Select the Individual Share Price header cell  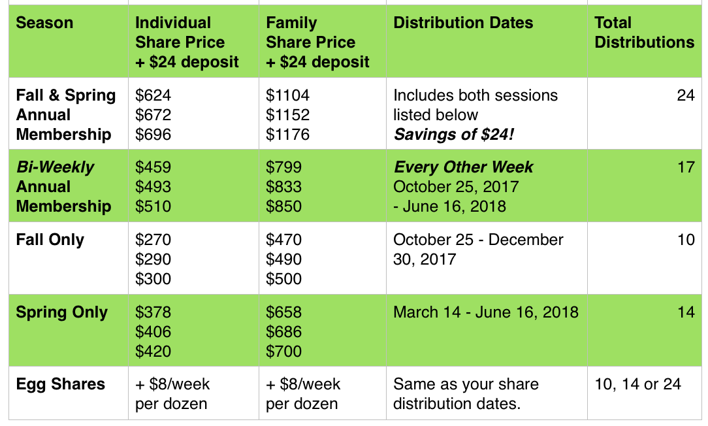coord(194,41)
